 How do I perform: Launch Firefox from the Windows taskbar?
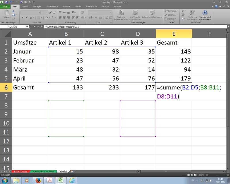pos(38,180)
